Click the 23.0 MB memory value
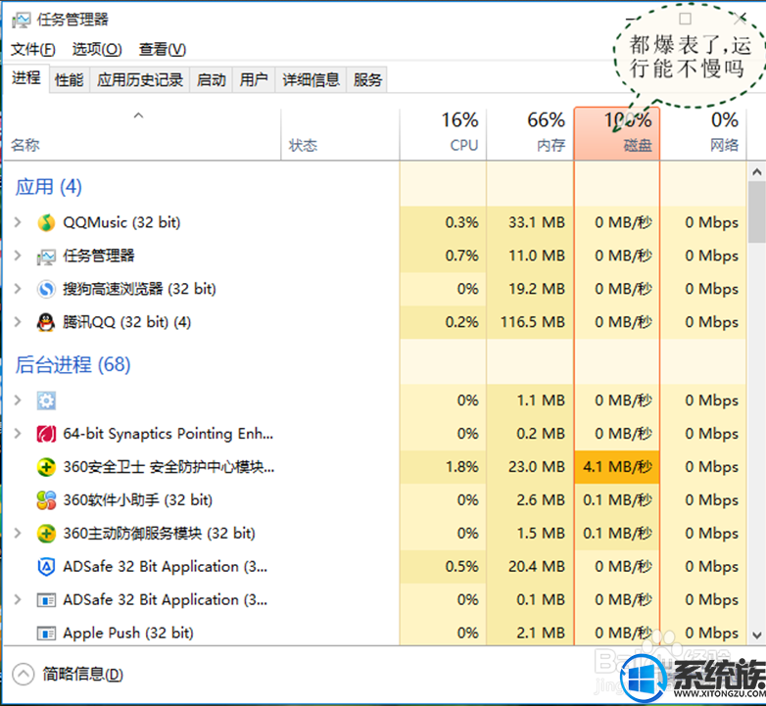 click(x=537, y=467)
